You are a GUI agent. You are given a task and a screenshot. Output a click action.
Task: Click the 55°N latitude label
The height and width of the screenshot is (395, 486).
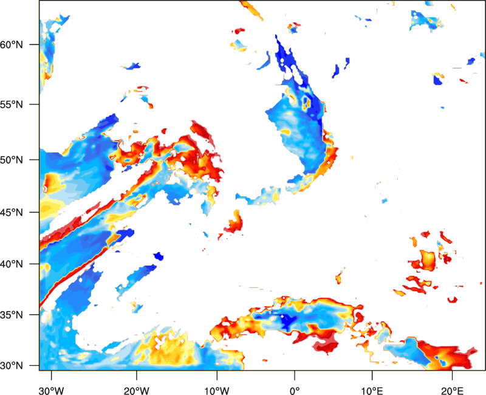(x=12, y=105)
